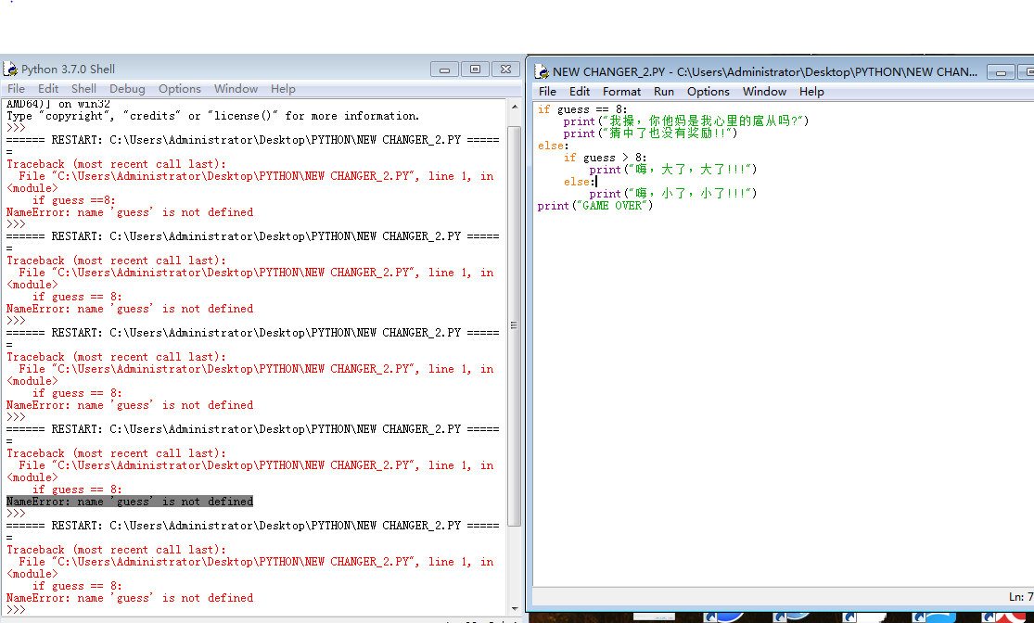Click the print line containing '奖励' in editor
Viewport: 1034px width, 623px height.
pyautogui.click(x=650, y=133)
